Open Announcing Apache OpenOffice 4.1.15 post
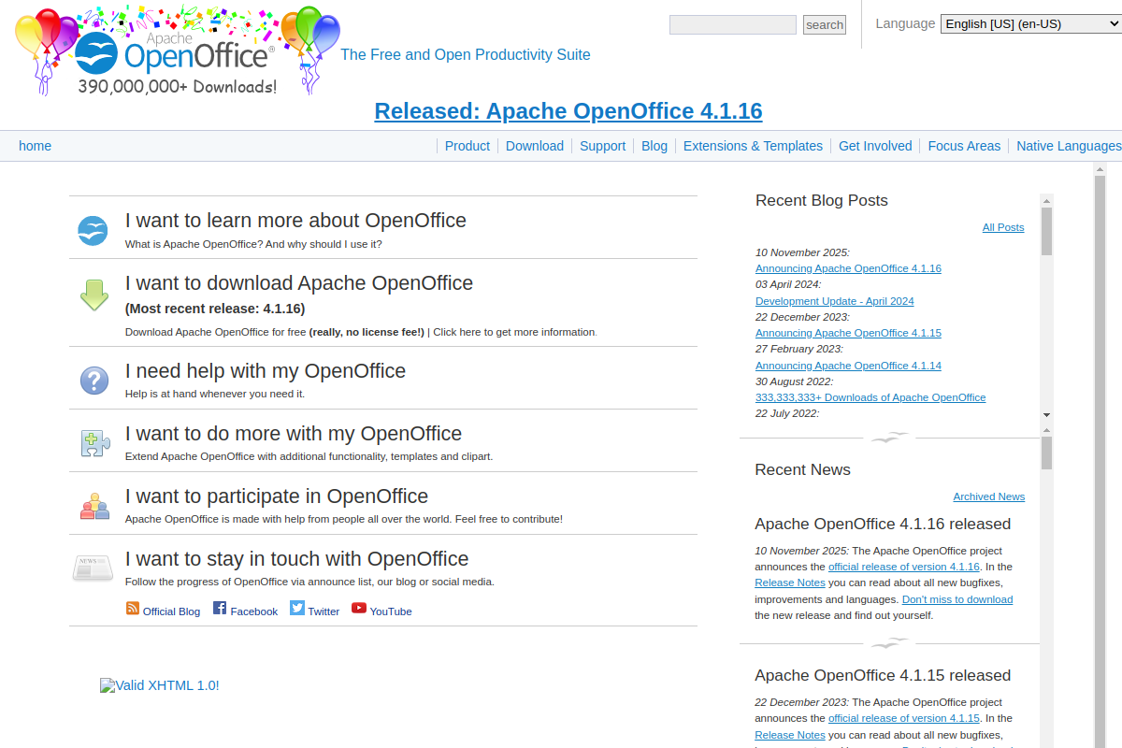 [848, 333]
